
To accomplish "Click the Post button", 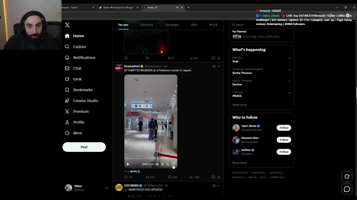I will (x=84, y=147).
